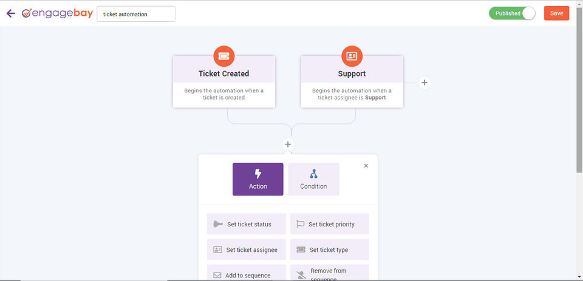Click the back arrow icon
Image resolution: width=583 pixels, height=281 pixels.
click(10, 13)
